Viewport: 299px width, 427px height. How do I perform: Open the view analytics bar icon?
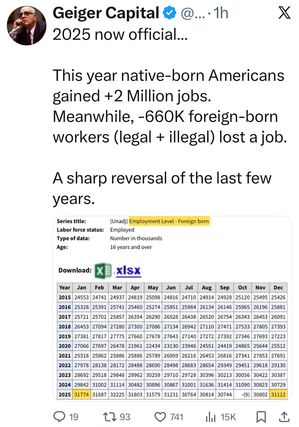coord(210,417)
